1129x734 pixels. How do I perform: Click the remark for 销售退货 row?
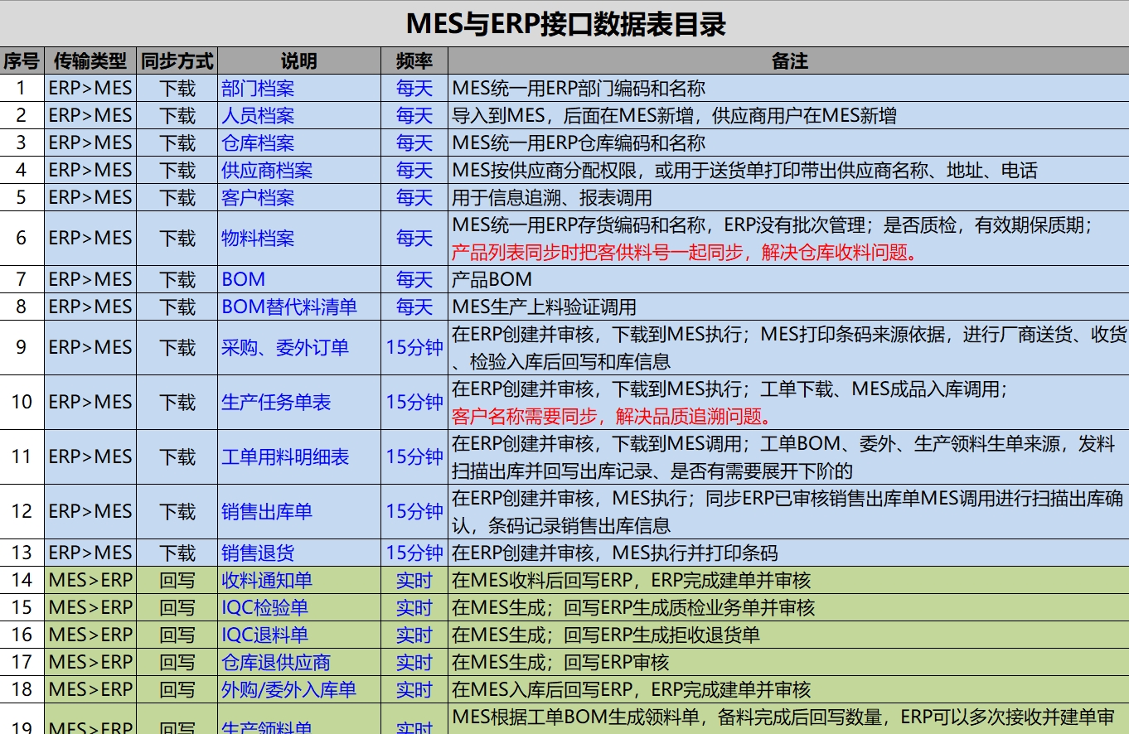[615, 553]
